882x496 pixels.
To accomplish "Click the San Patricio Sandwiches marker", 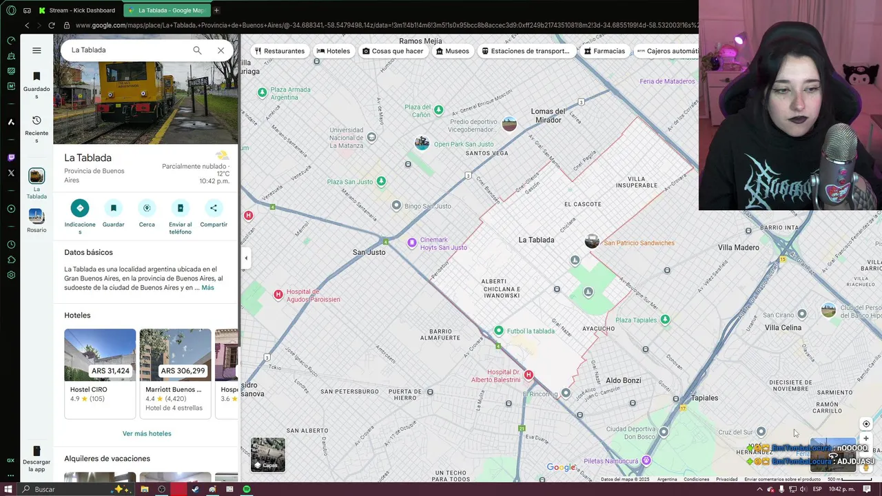I will tap(592, 242).
